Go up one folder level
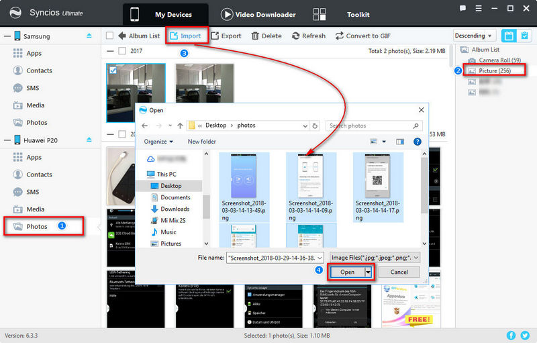The height and width of the screenshot is (343, 537). coord(180,126)
